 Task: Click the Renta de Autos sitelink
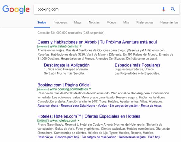(x=152, y=106)
